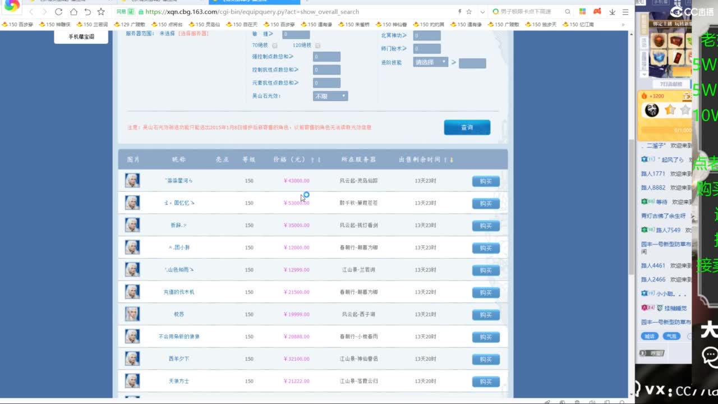Open the 吴山石光效 dropdown set to 不限

(x=330, y=96)
